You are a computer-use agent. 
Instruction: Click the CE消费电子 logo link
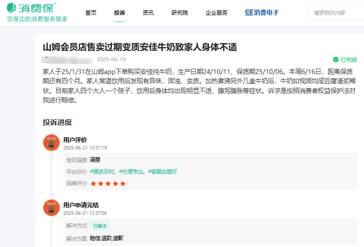(x=261, y=13)
